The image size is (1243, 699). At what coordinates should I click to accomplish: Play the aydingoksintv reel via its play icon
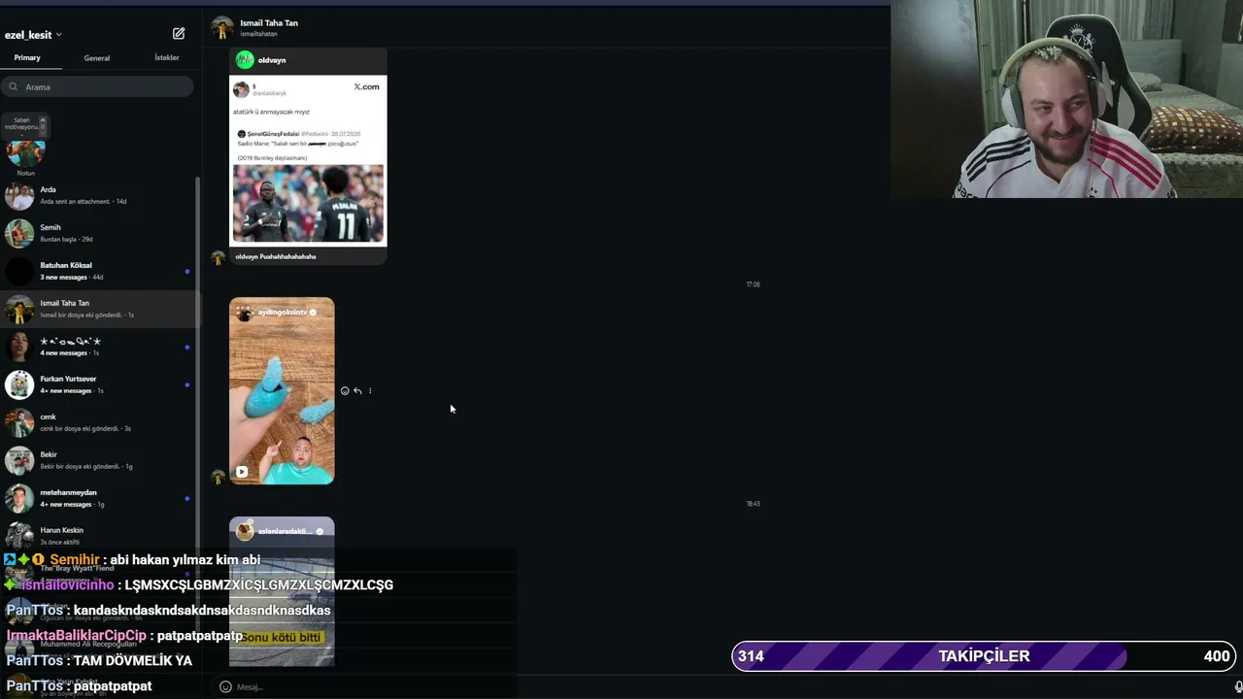click(242, 472)
